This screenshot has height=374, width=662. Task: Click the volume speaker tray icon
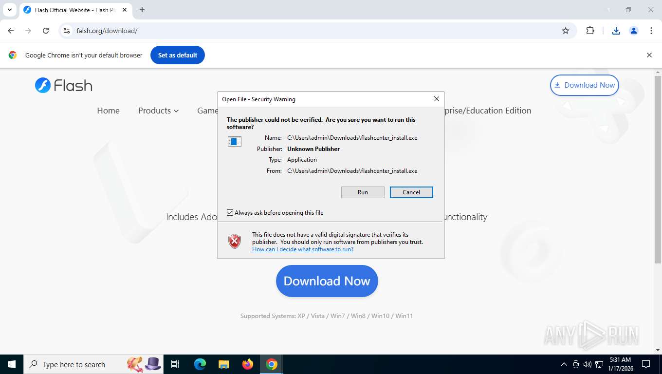(x=588, y=364)
